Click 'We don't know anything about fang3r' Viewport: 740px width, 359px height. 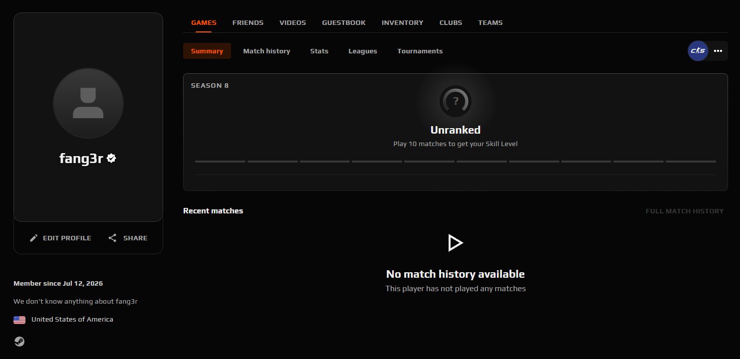pos(75,301)
